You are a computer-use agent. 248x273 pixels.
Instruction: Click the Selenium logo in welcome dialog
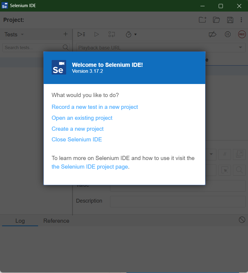point(59,67)
